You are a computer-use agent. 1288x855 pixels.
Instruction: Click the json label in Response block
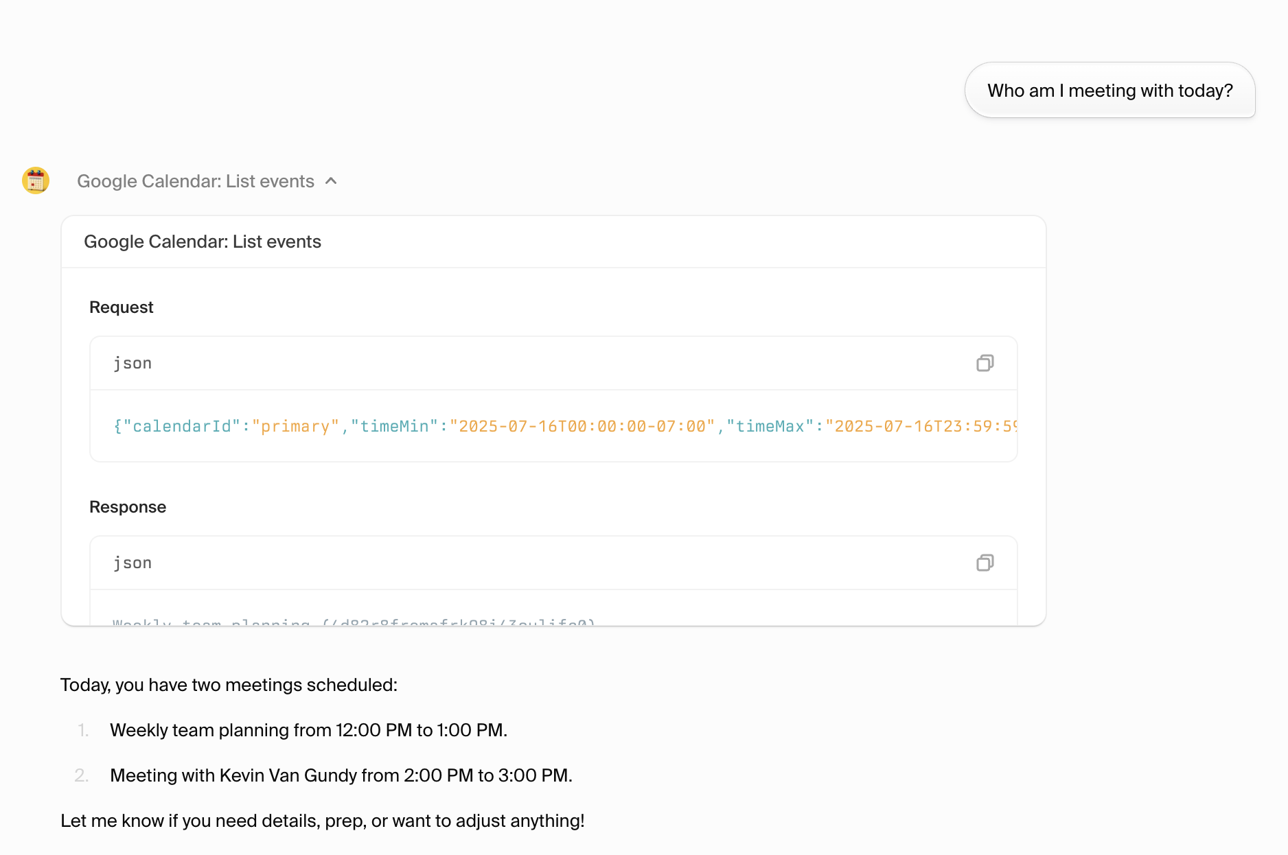tap(133, 563)
